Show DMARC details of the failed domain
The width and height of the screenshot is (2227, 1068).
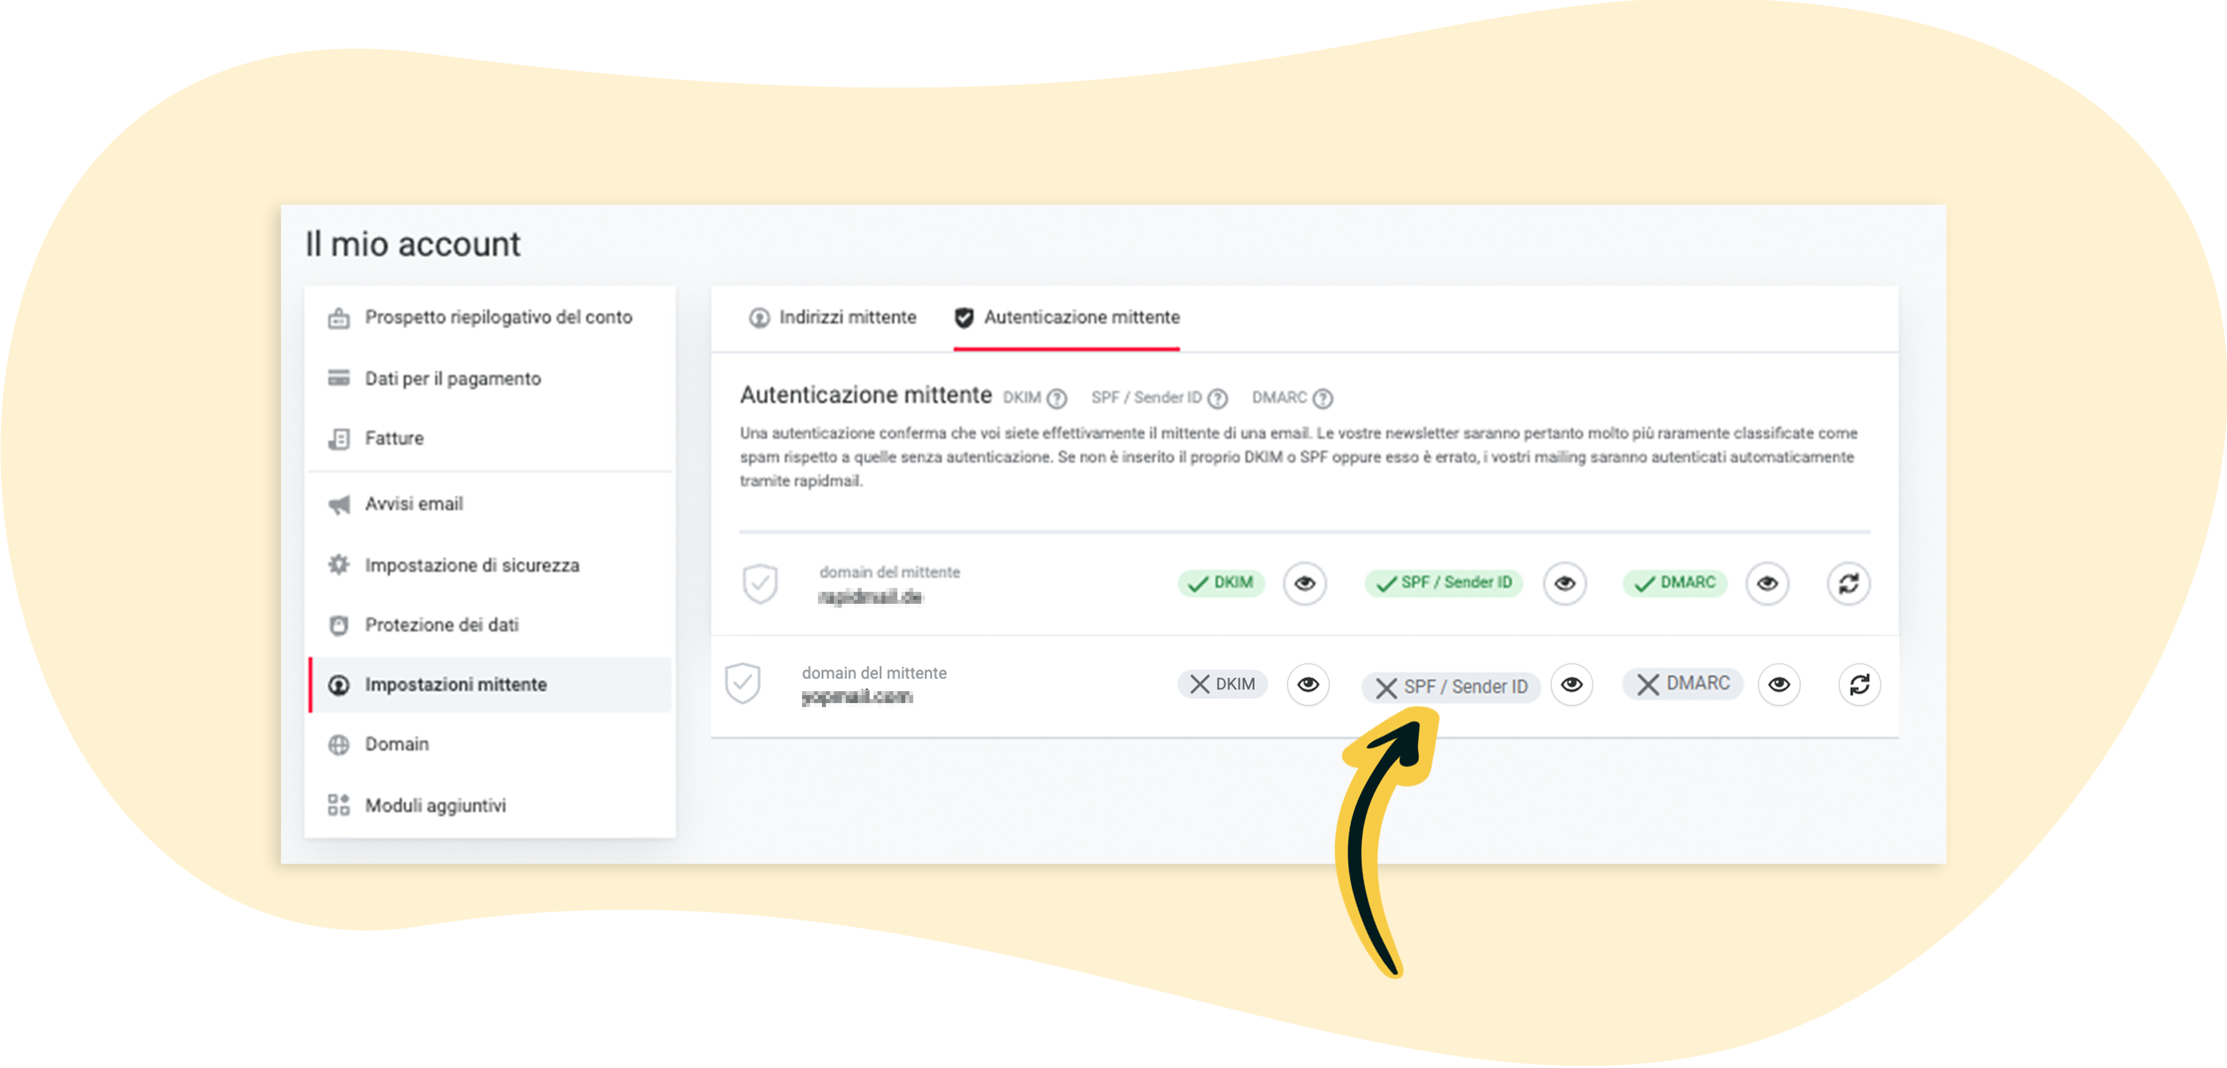point(1778,685)
